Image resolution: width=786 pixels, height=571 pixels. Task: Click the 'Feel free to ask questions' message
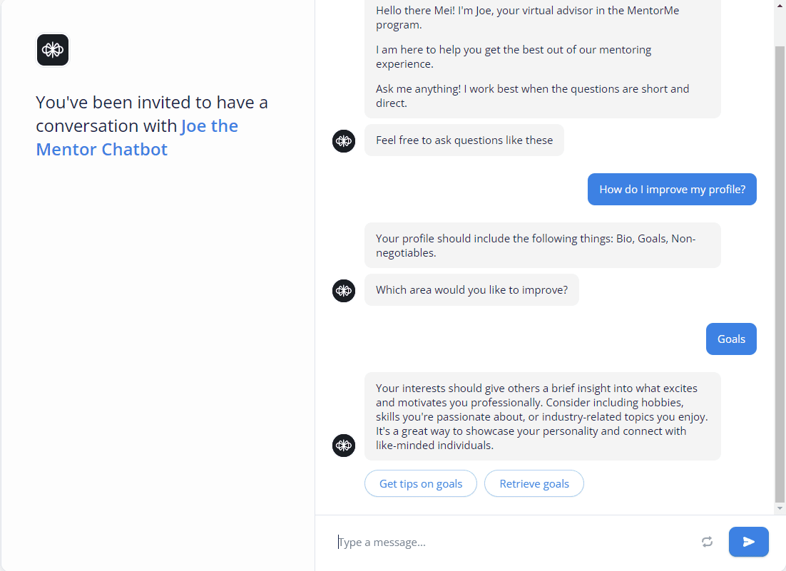coord(464,140)
